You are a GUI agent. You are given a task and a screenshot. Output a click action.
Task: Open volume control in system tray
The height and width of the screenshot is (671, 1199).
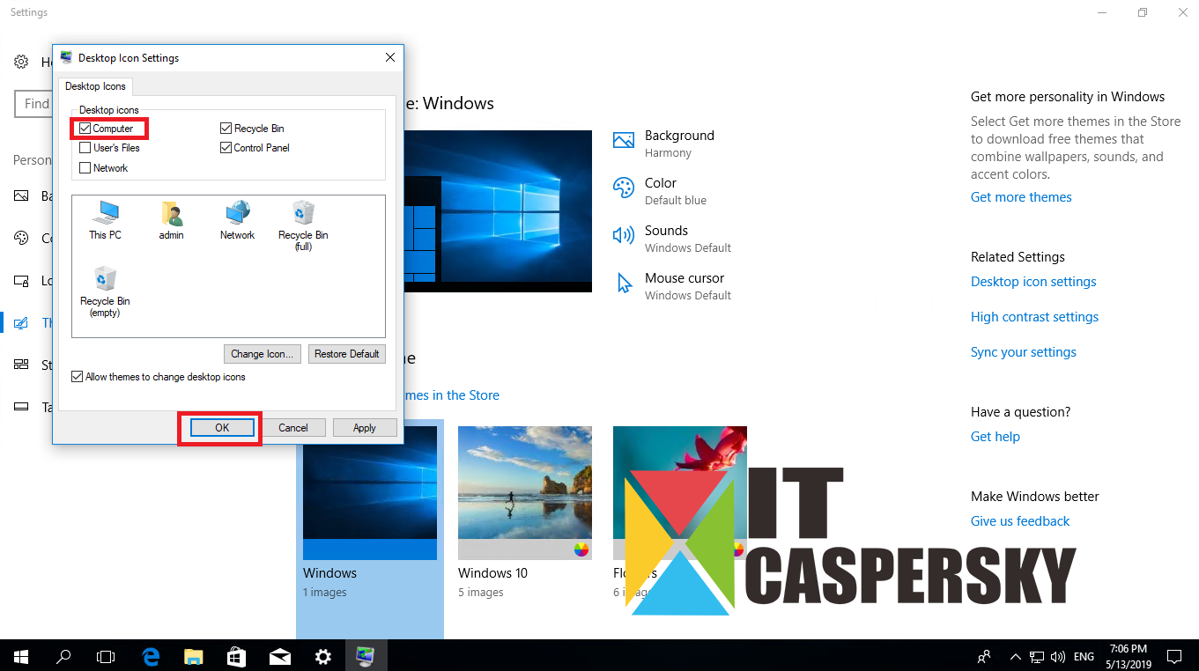pos(1058,657)
